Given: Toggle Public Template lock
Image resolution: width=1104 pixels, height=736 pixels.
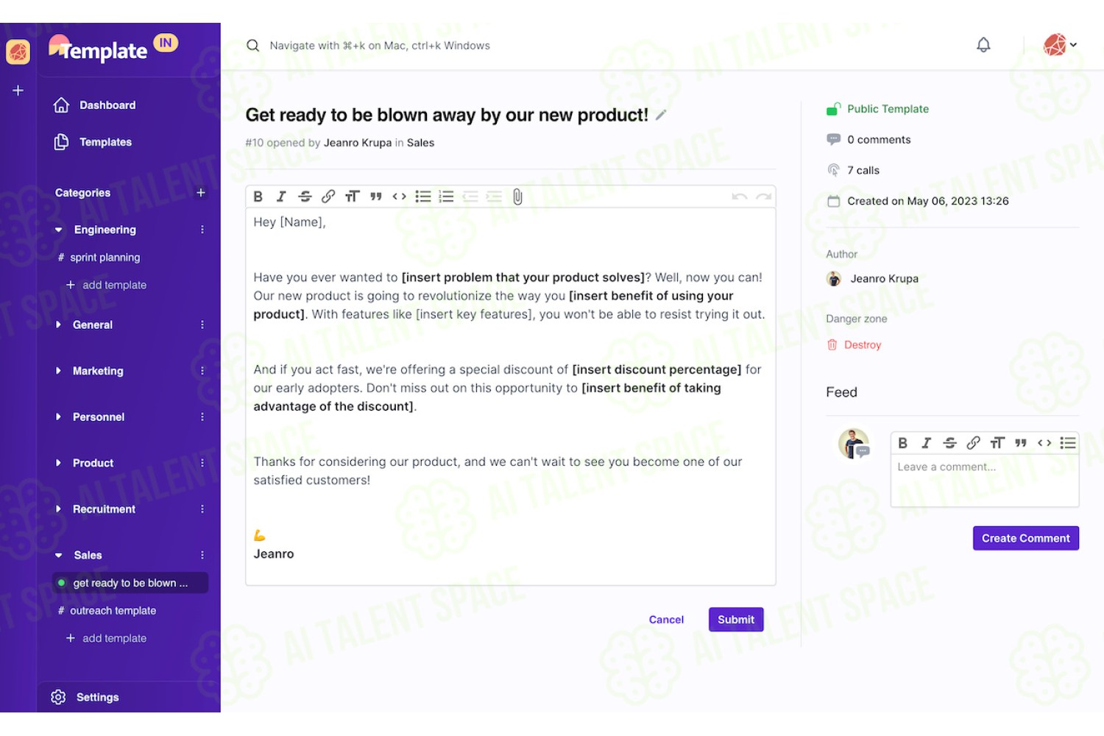Looking at the screenshot, I should pyautogui.click(x=833, y=109).
